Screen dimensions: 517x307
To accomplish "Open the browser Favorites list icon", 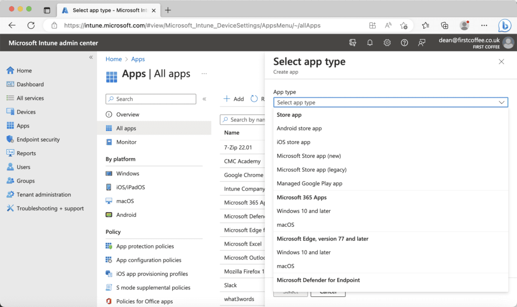I will click(x=426, y=25).
